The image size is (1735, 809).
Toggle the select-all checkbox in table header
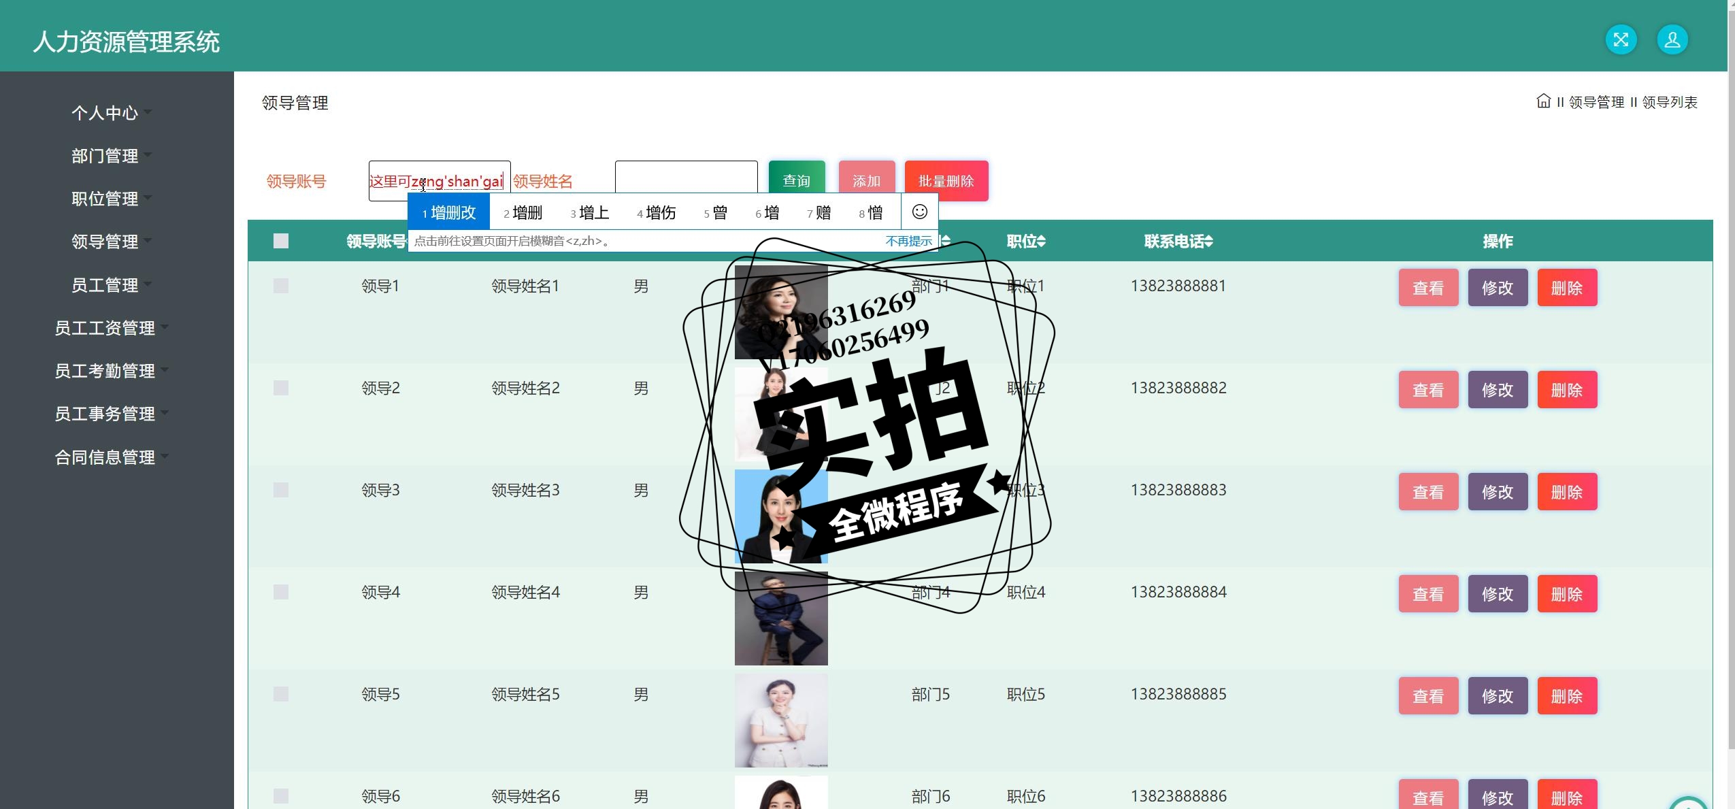(x=281, y=241)
